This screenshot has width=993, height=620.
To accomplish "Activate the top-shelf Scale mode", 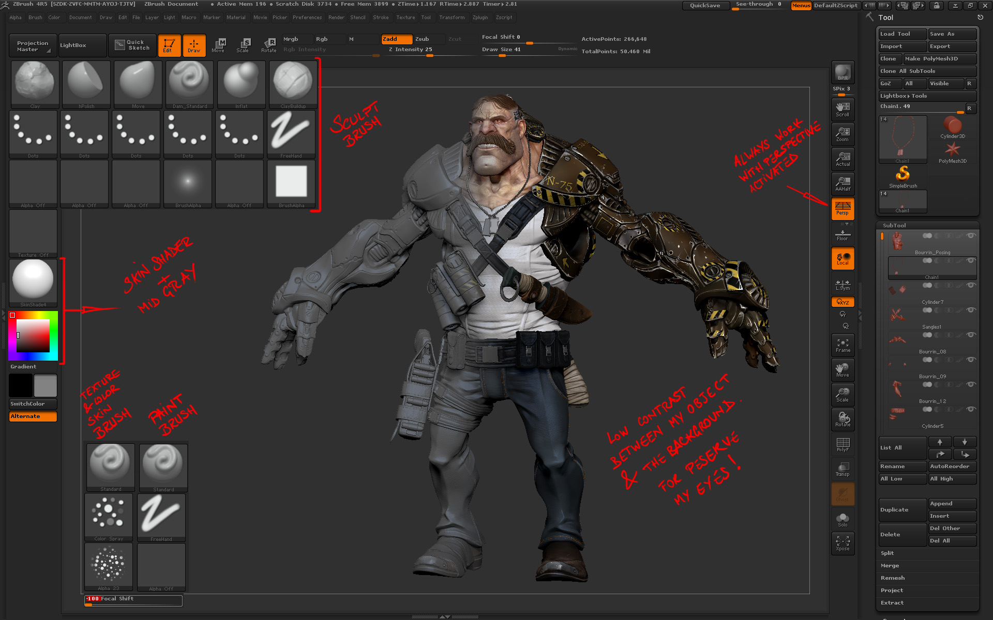I will tap(243, 45).
